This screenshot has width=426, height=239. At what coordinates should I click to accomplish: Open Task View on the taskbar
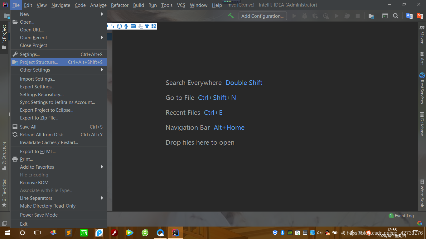click(37, 233)
